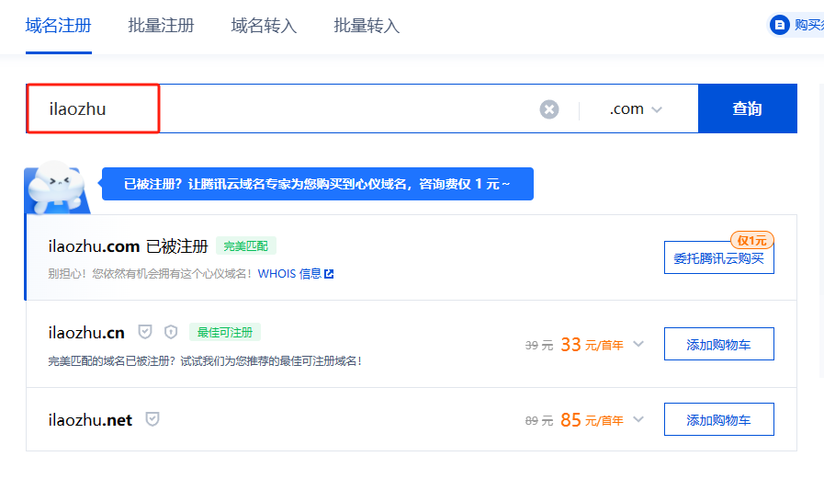Click the 最佳可注册 tag
The height and width of the screenshot is (479, 824).
coord(225,332)
